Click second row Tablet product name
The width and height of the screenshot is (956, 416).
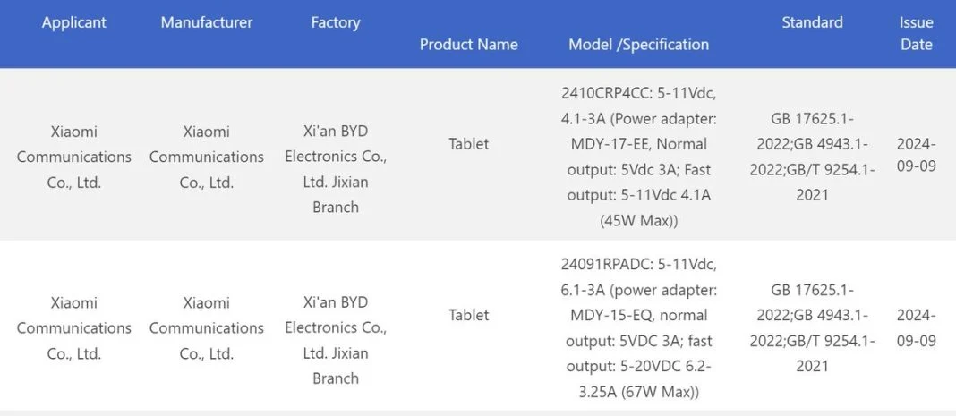(x=469, y=316)
